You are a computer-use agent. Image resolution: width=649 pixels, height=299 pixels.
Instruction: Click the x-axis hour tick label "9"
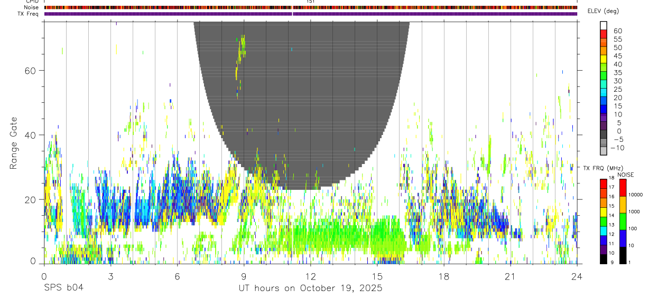coord(244,276)
